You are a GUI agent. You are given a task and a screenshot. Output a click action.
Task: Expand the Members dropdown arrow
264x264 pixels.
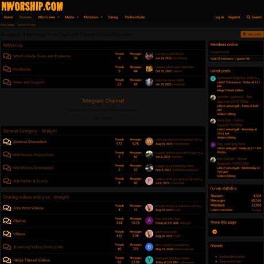102,17
